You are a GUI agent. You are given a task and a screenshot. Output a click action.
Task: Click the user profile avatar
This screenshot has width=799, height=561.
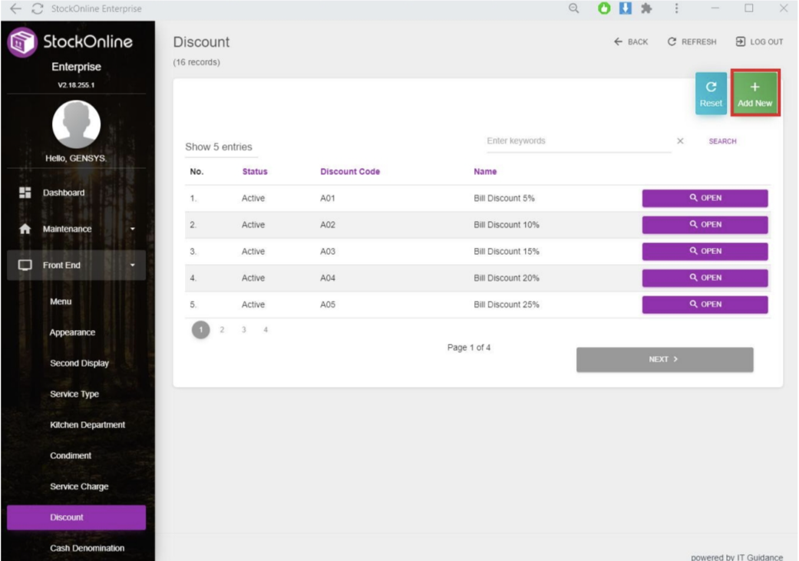point(76,124)
